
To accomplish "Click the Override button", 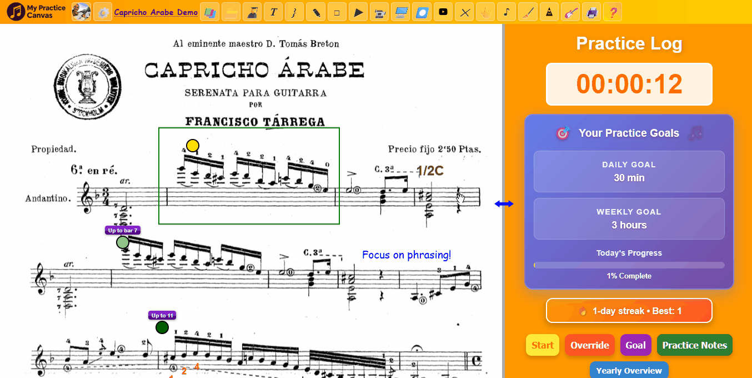I will tap(590, 345).
